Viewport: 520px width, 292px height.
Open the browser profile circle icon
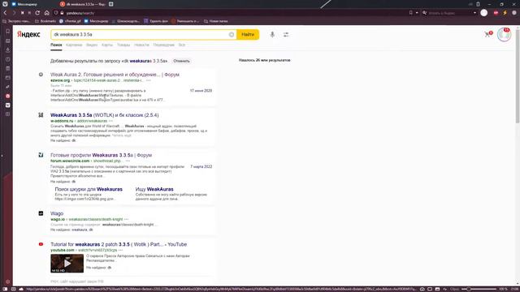[484, 13]
